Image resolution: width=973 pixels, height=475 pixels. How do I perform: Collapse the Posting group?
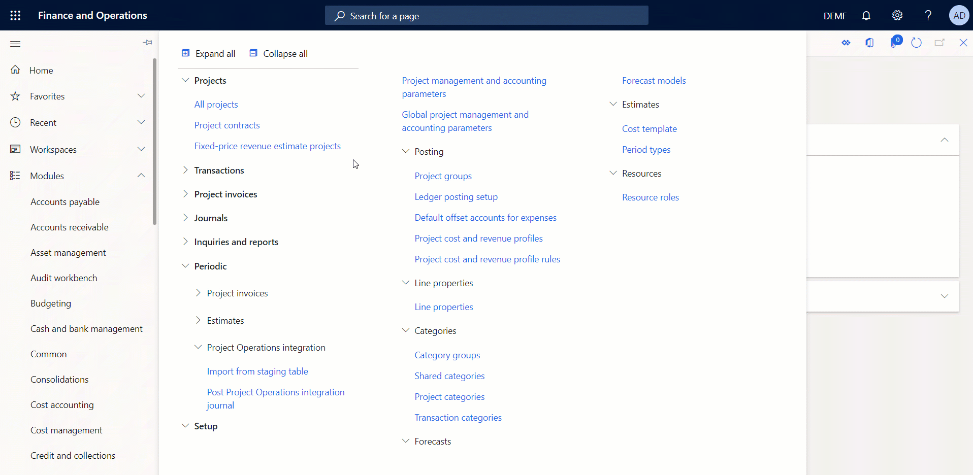pyautogui.click(x=406, y=151)
